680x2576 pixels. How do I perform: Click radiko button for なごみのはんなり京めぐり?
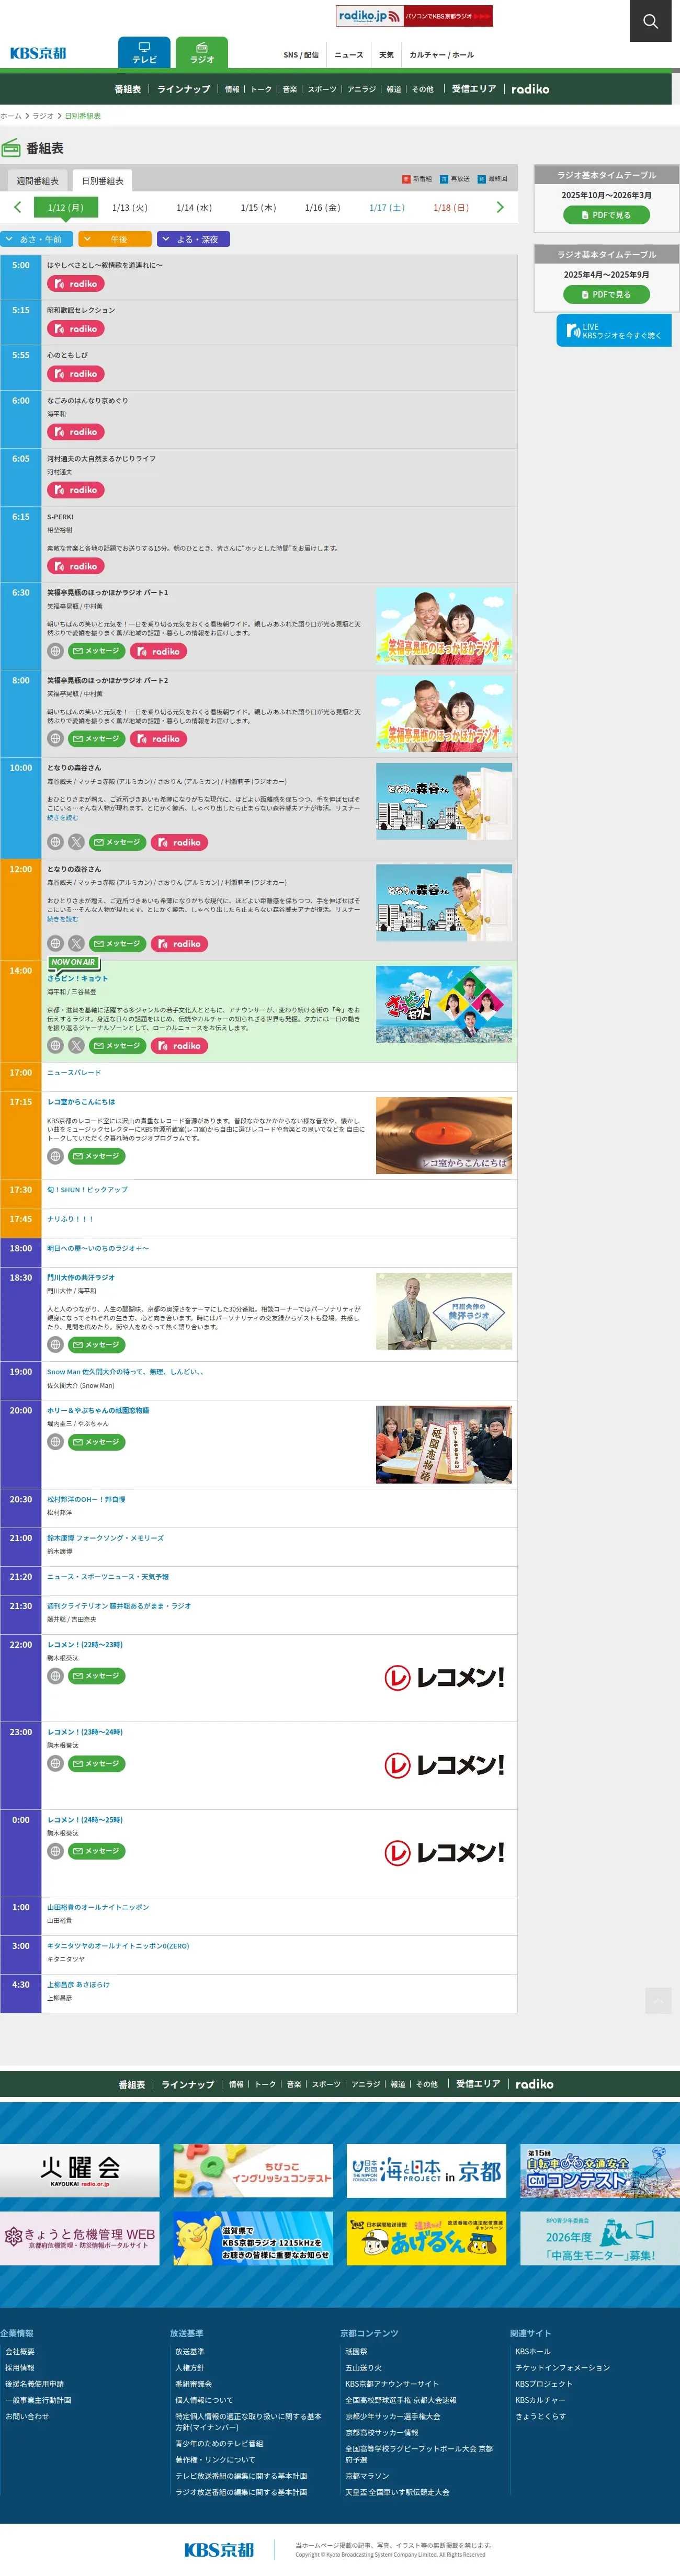(76, 432)
